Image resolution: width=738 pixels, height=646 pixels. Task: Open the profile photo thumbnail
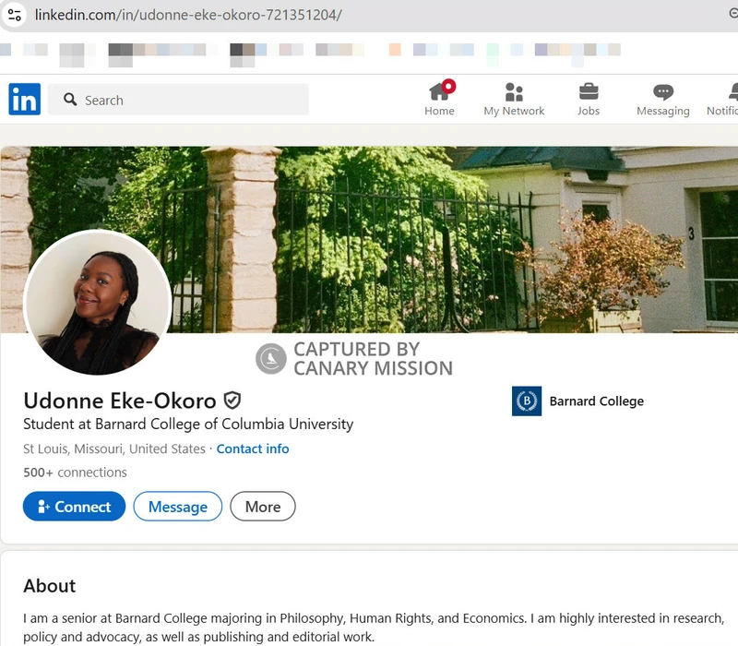pos(98,303)
